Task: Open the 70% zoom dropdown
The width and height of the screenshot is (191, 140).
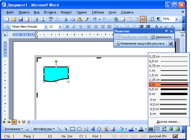Action: point(176,19)
